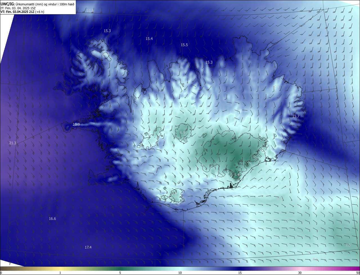Click the 15.7 value label
The height and width of the screenshot is (275, 360).
296,116
